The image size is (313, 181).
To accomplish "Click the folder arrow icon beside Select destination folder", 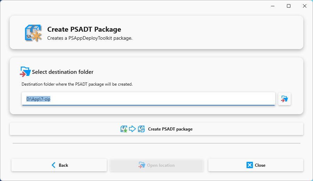I will 25,72.
